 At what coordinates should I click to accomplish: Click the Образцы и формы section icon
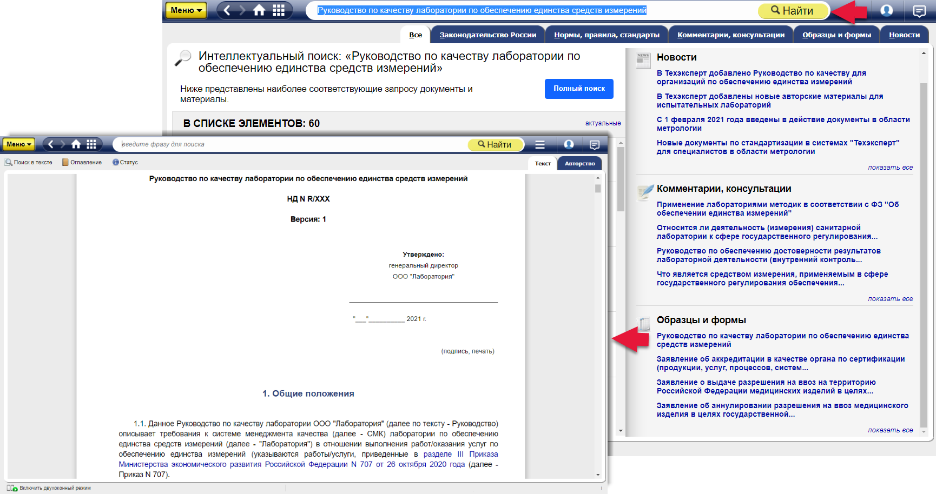point(644,323)
